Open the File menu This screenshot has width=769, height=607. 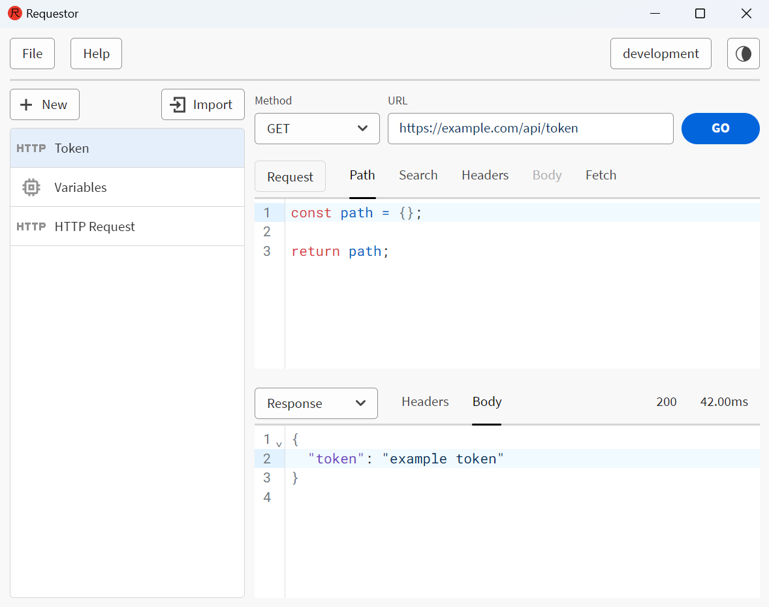32,54
